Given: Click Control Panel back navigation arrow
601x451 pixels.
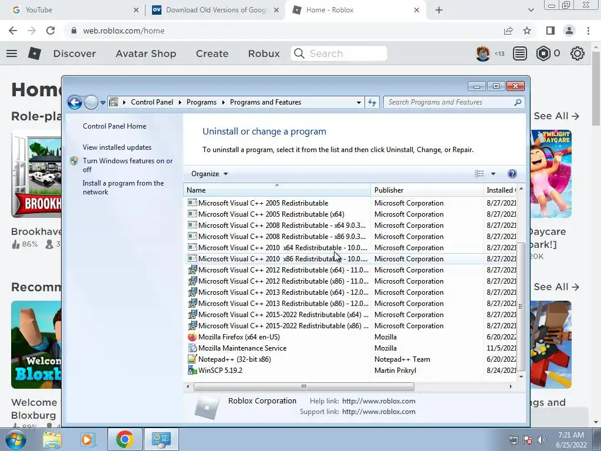Looking at the screenshot, I should tap(75, 102).
